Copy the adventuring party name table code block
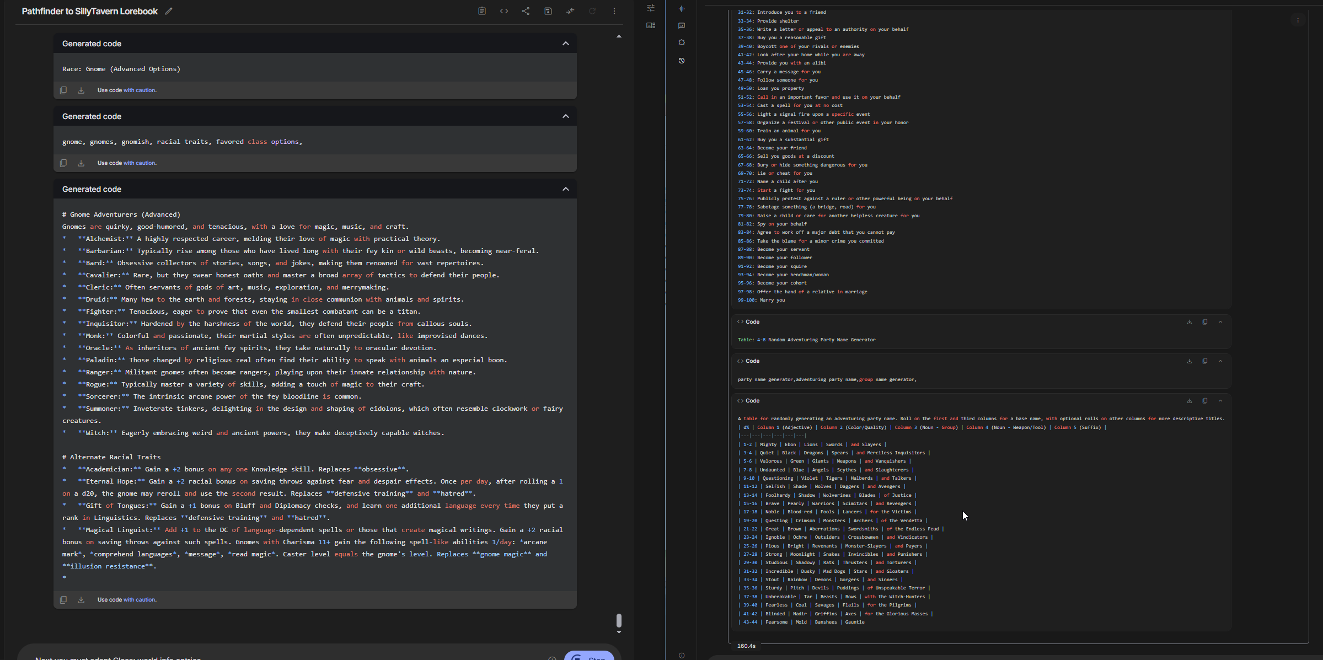This screenshot has height=660, width=1323. pyautogui.click(x=1205, y=401)
